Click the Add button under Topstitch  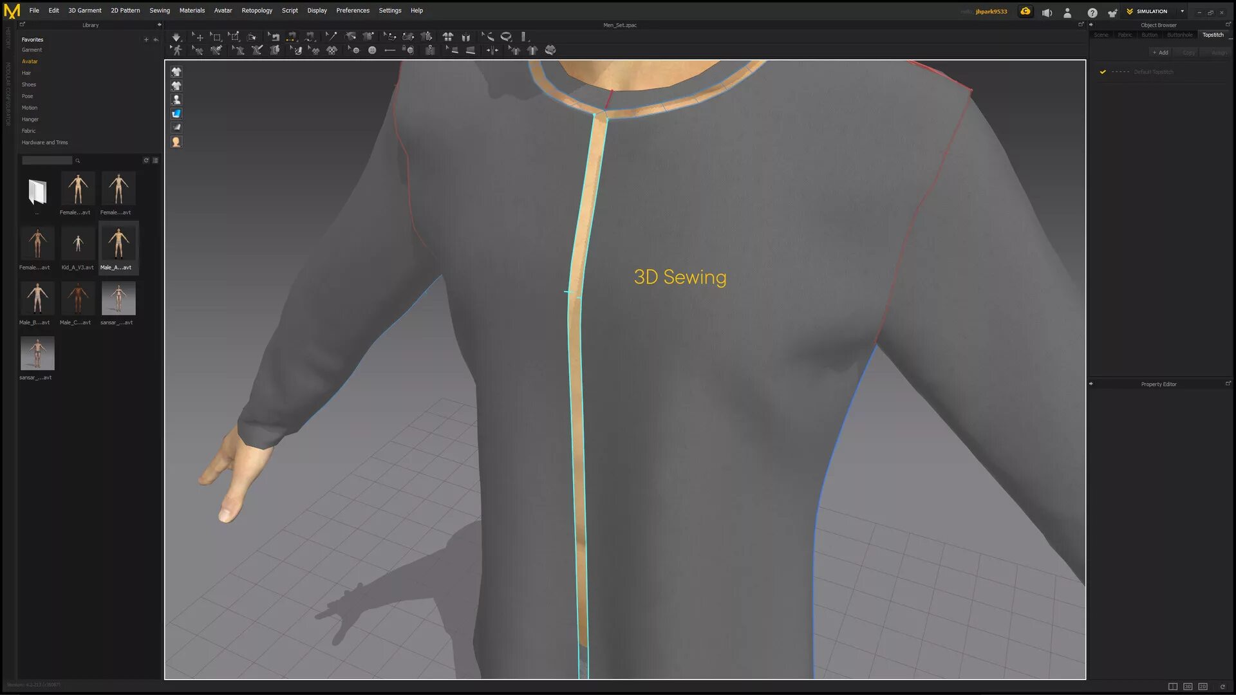1160,52
